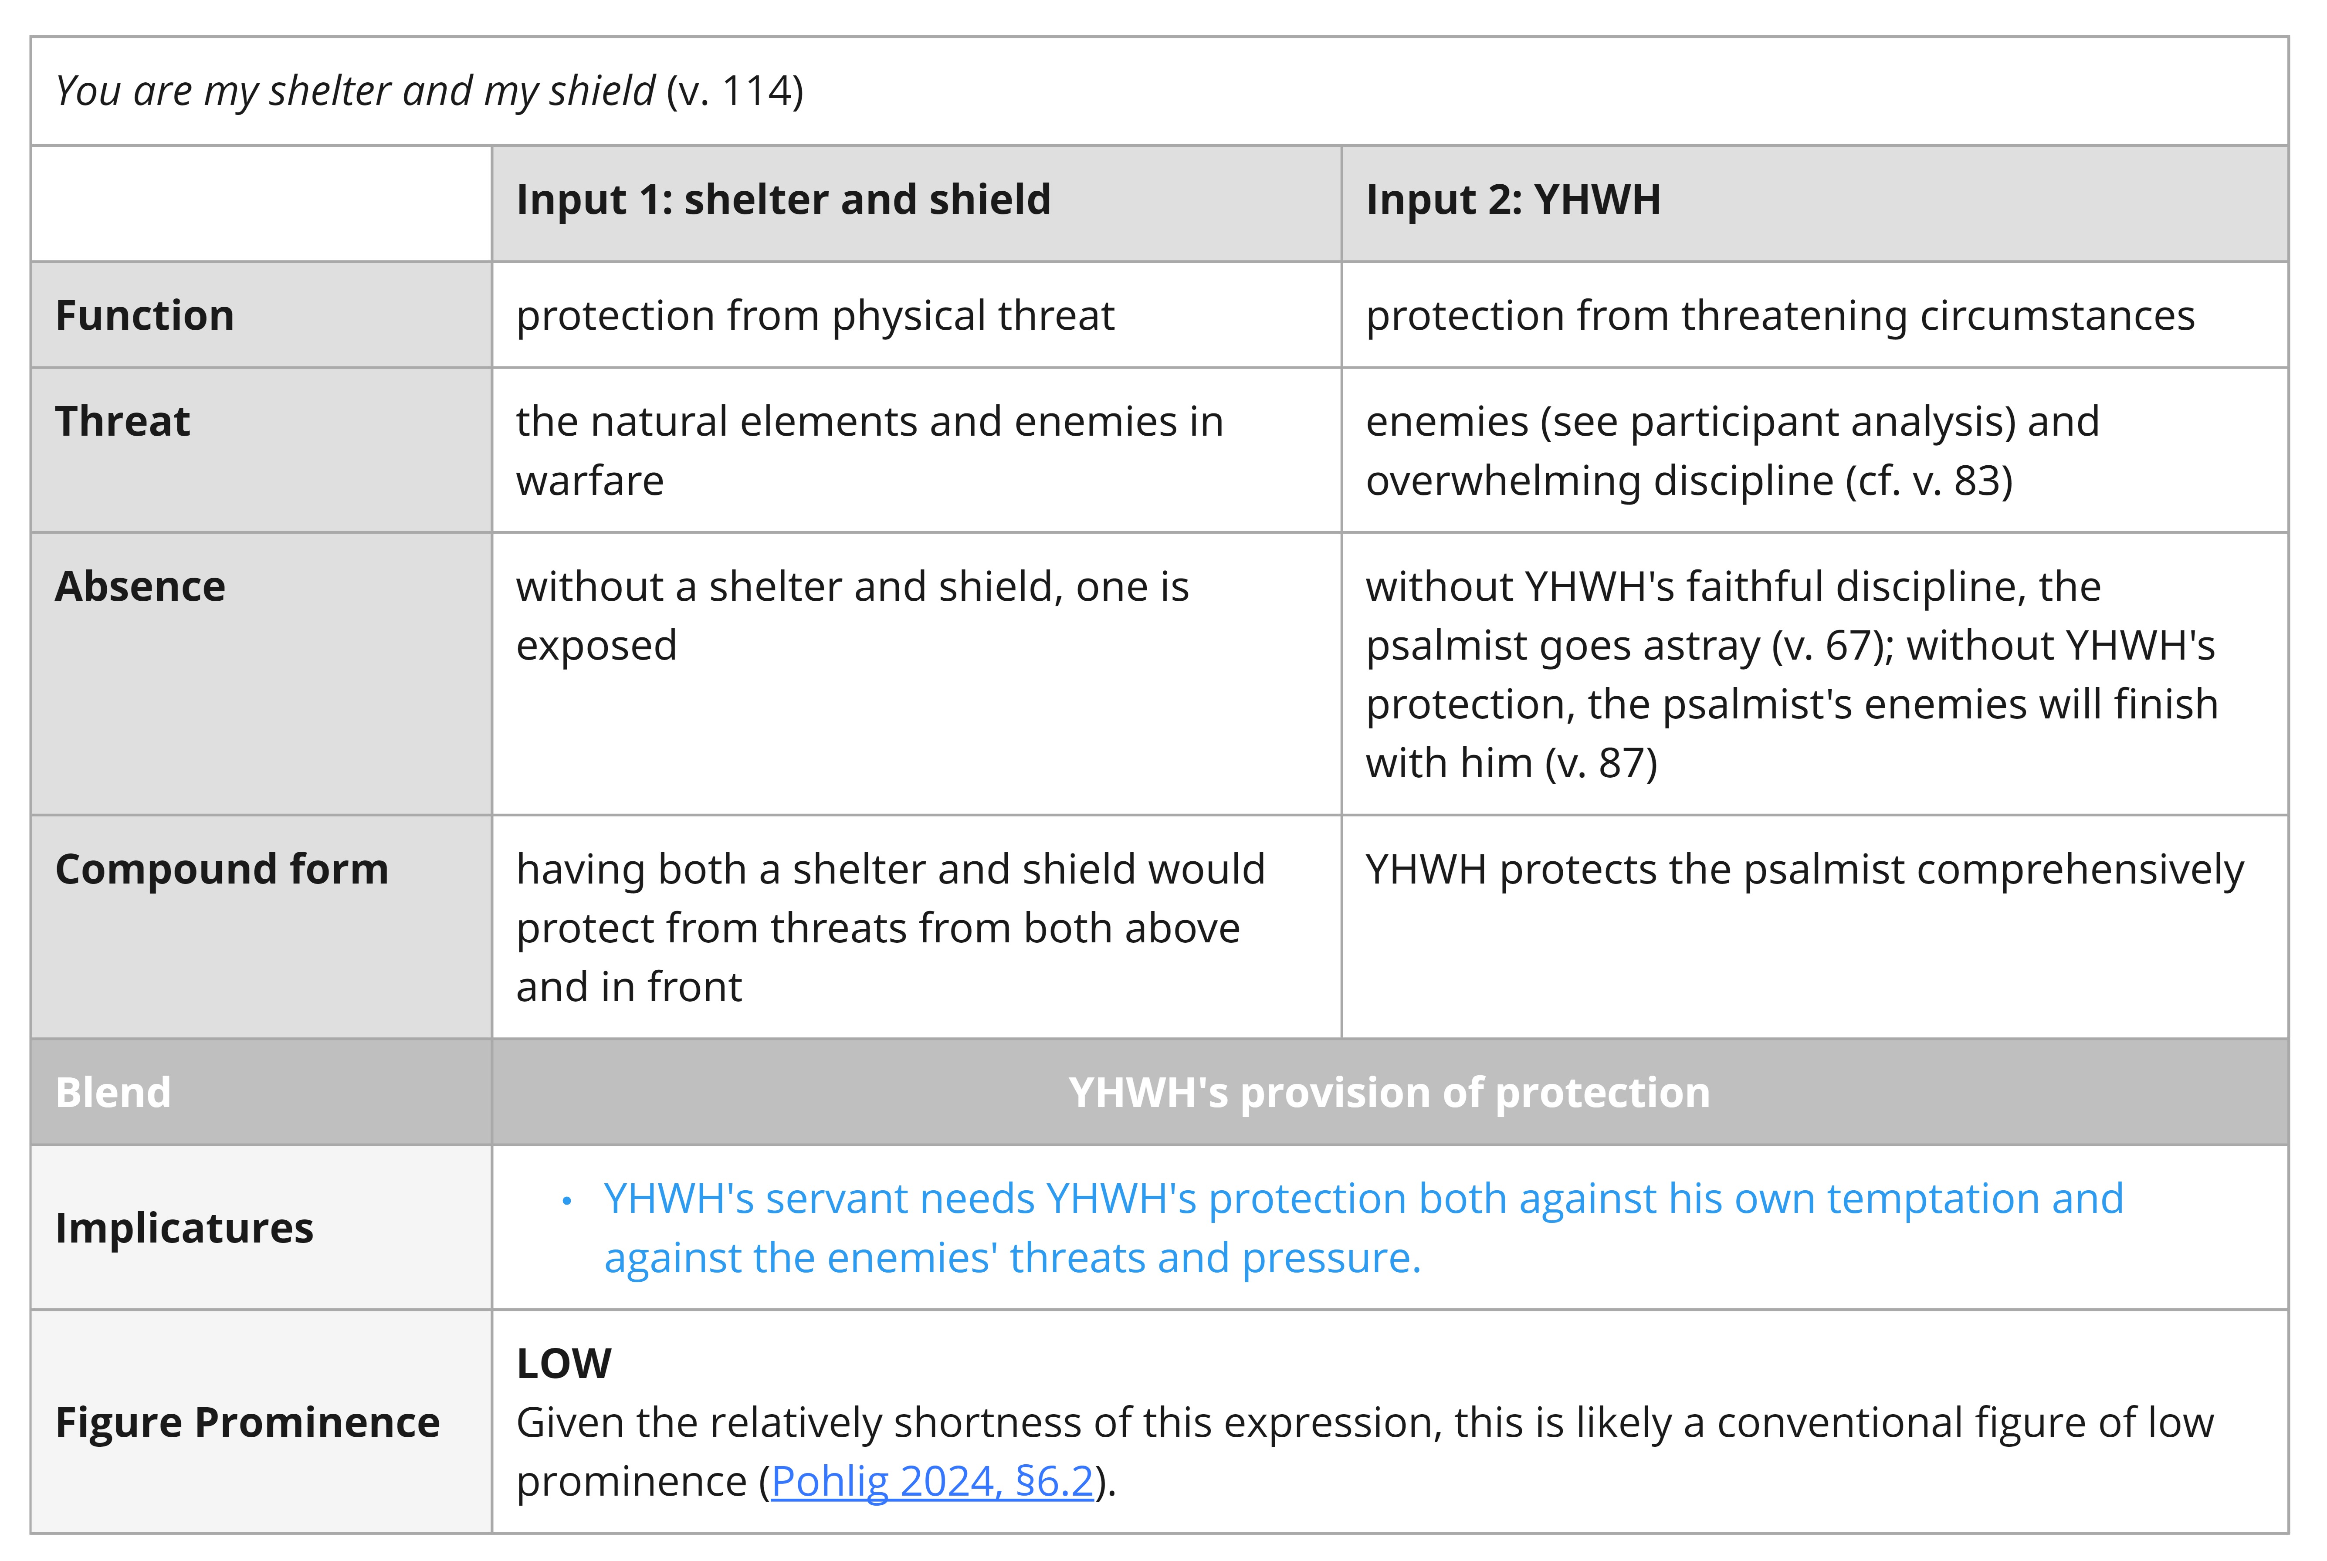Screen dimensions: 2327x1561
Task: Select the 'Threat' row label
Action: pos(122,421)
